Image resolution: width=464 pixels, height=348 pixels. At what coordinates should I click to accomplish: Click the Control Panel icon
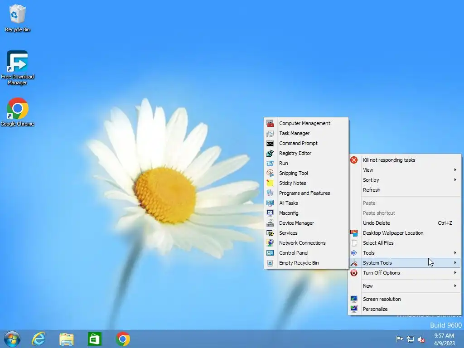[270, 253]
